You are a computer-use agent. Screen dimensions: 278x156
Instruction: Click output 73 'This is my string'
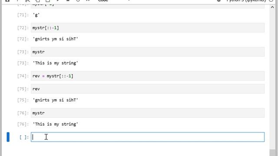(x=55, y=63)
